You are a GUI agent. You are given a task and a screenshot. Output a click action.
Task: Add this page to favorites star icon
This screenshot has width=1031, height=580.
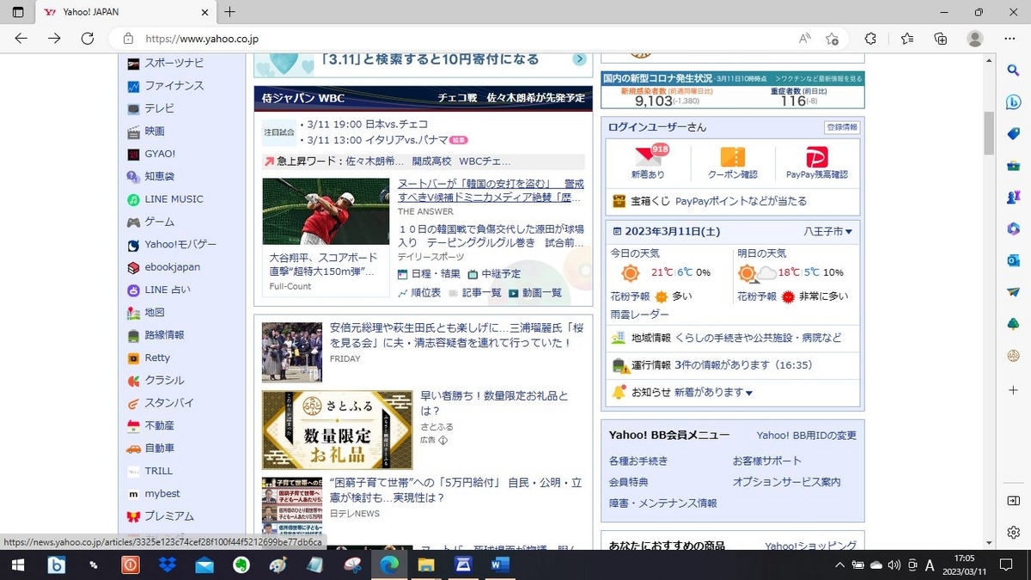(x=832, y=39)
